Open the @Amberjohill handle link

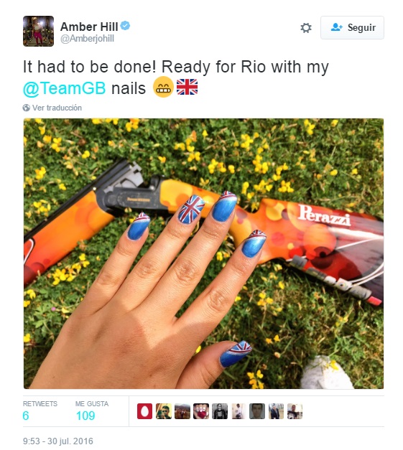[x=87, y=39]
